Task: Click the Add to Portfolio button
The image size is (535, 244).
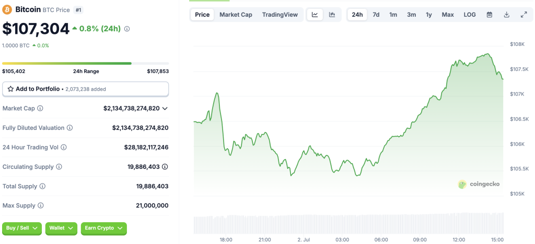Action: 85,89
